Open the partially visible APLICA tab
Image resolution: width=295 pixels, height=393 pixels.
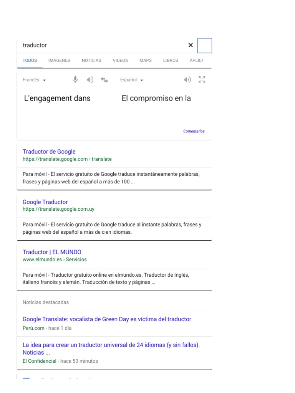(x=196, y=60)
